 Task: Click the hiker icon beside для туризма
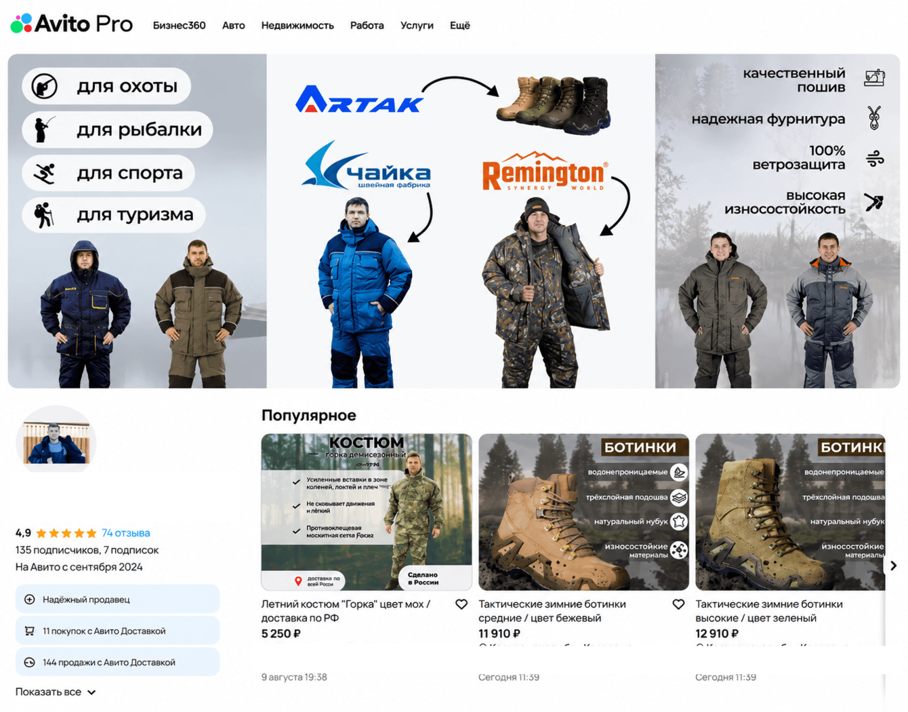tap(43, 215)
